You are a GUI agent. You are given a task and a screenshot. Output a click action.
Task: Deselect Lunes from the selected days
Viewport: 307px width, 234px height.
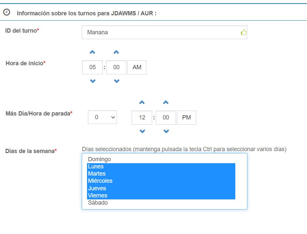coord(95,166)
